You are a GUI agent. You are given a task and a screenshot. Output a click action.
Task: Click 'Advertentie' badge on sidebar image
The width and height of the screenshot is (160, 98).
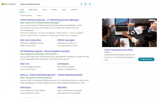[x=152, y=20]
